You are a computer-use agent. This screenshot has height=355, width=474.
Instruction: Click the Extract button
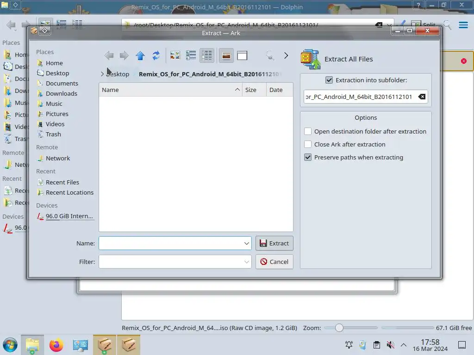pos(274,243)
